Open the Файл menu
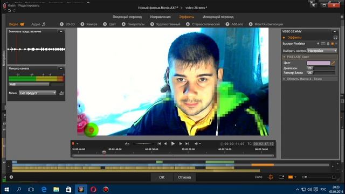 pos(12,5)
